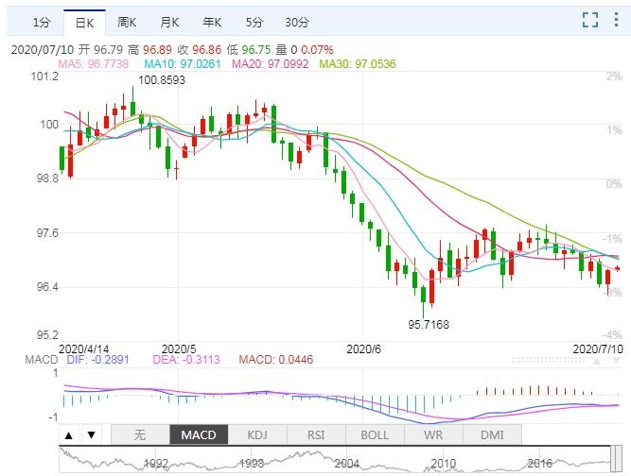Switch to the 5分 chart tab
This screenshot has height=476, width=631.
tap(254, 22)
